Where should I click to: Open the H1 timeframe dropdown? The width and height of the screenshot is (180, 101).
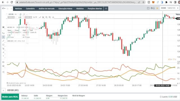pyautogui.click(x=25, y=14)
